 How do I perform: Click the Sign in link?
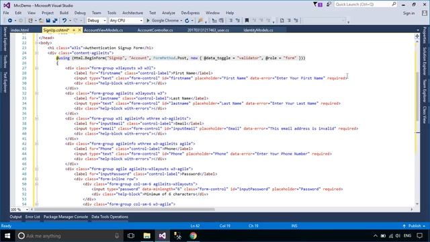click(x=408, y=13)
